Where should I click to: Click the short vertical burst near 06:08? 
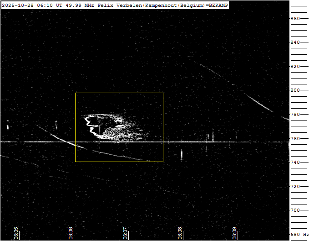pos(182,154)
